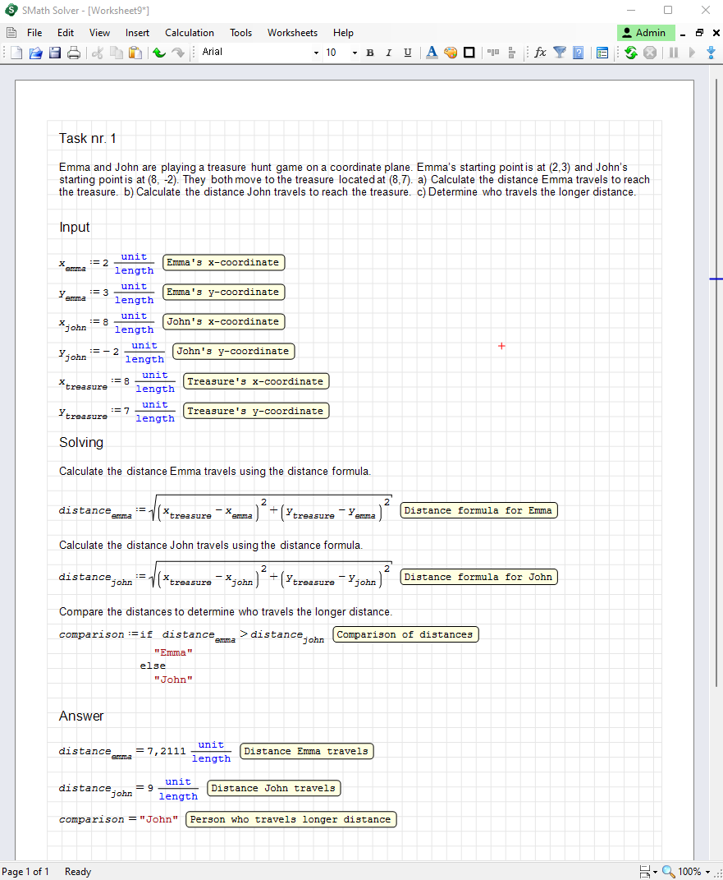This screenshot has height=880, width=723.
Task: Recalculate the worksheet with the green refresh icon
Action: pyautogui.click(x=630, y=53)
